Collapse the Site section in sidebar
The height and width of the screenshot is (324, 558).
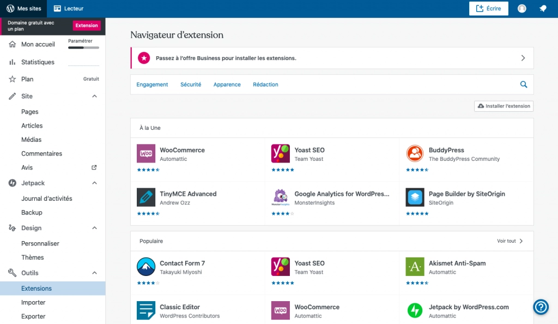(x=94, y=96)
